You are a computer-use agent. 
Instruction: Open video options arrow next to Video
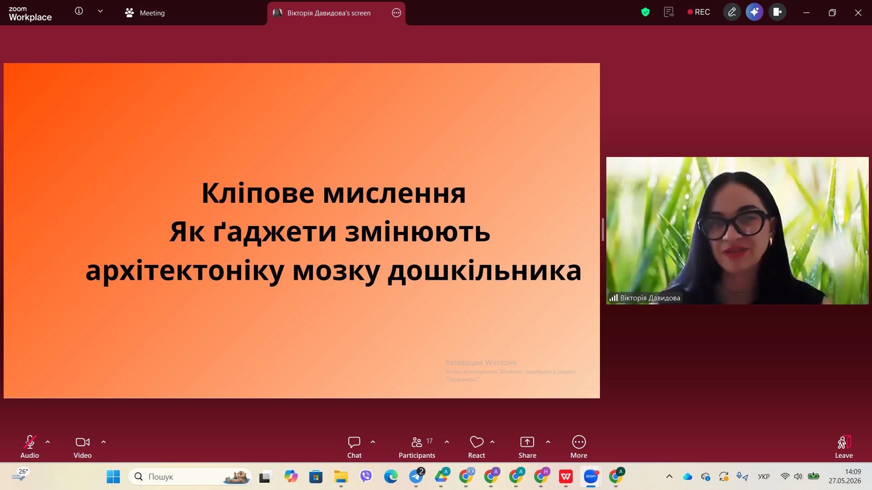104,442
